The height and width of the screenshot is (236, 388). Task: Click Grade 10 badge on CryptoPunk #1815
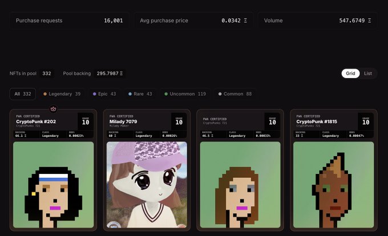coord(366,121)
